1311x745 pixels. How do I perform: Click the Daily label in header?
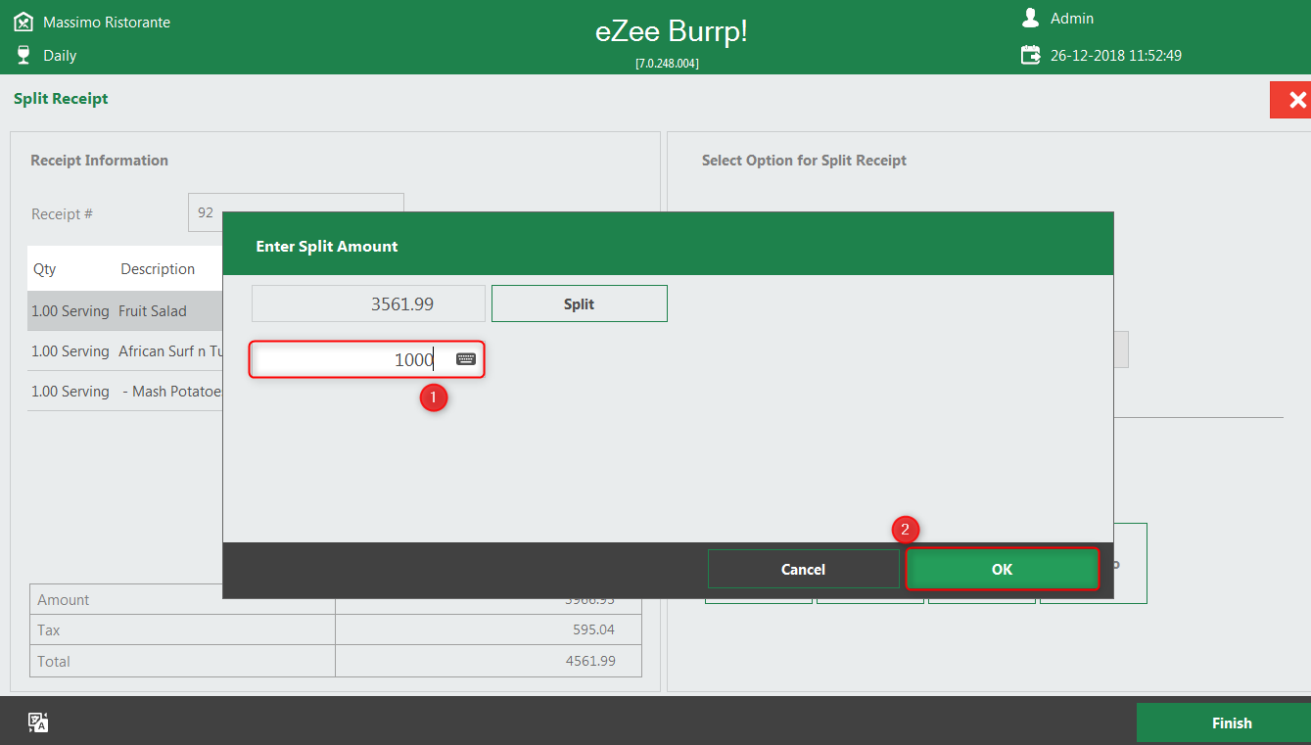click(x=60, y=55)
